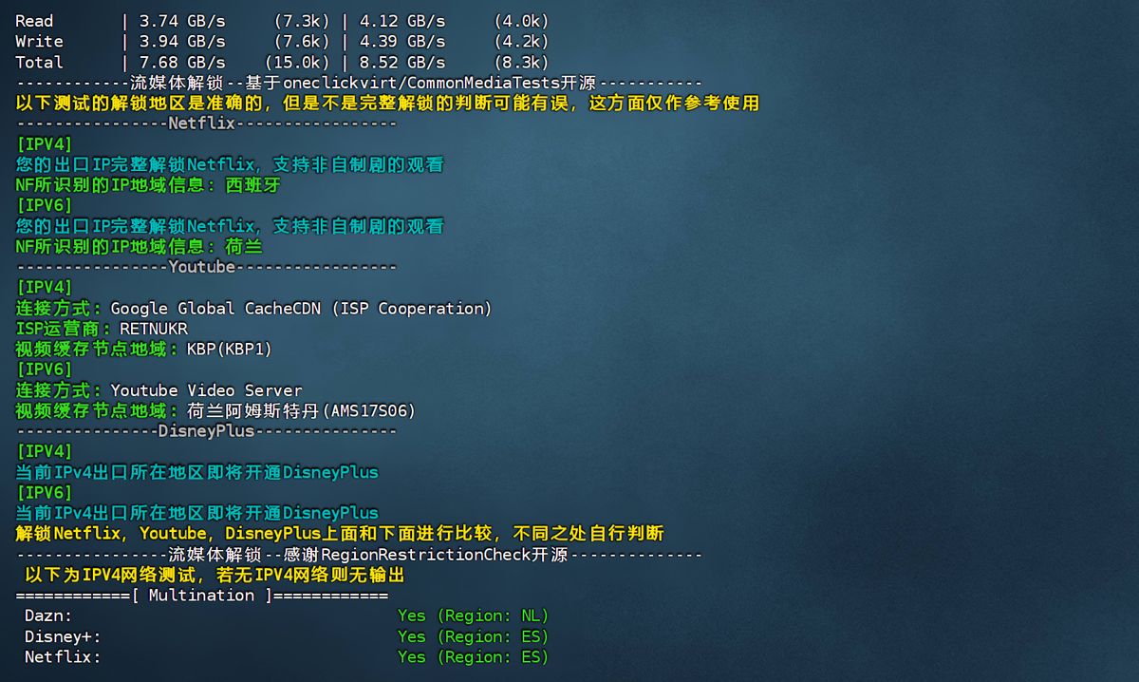Select the yellow notice starting "以下测试的解锁地区是准确的"
Image resolution: width=1139 pixels, height=682 pixels.
point(387,104)
